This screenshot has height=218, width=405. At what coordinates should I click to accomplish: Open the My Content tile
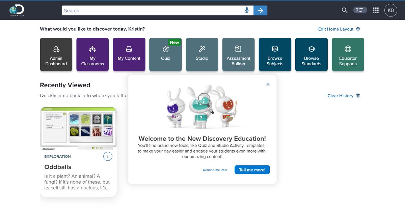click(x=129, y=55)
